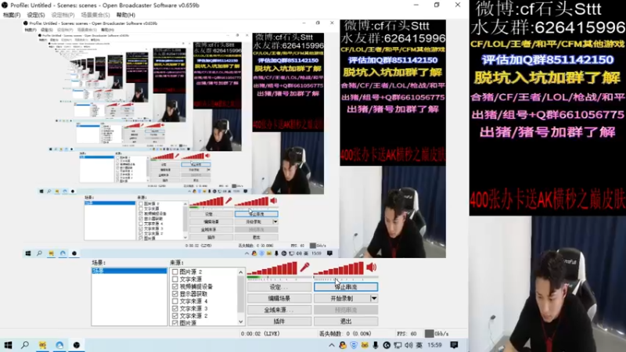Open 全域来源... global sources
Viewport: 626px width, 352px height.
[x=279, y=310]
